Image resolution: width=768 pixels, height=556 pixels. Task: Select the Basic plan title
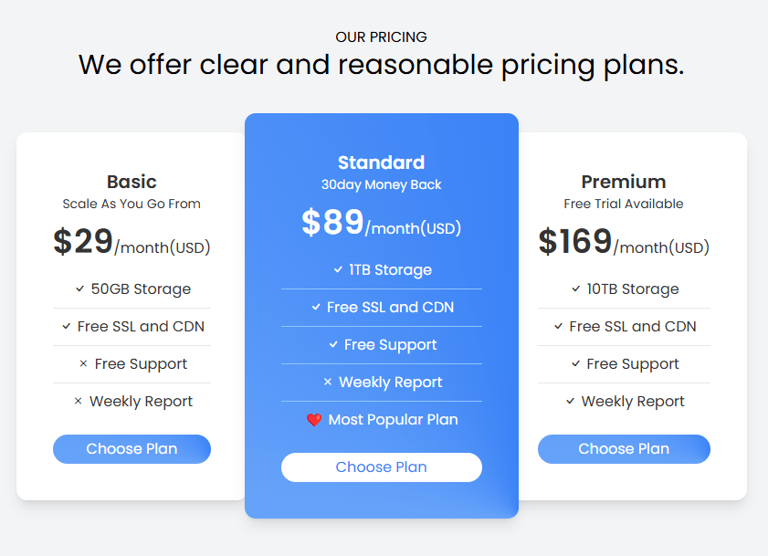[132, 182]
